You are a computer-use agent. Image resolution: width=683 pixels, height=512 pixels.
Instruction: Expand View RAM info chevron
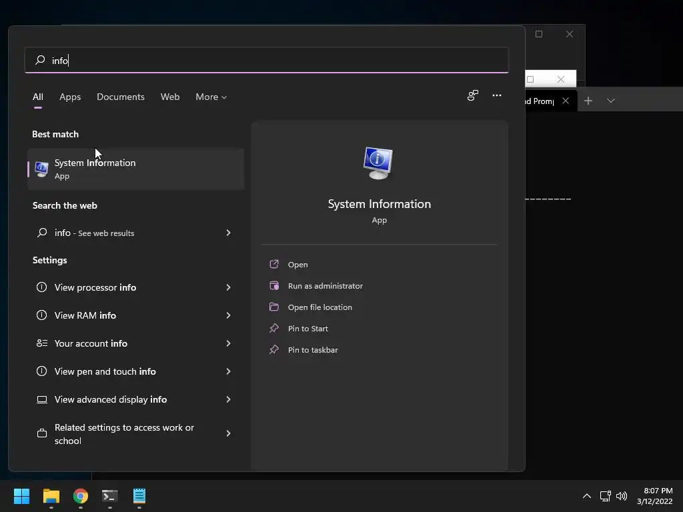click(x=228, y=315)
